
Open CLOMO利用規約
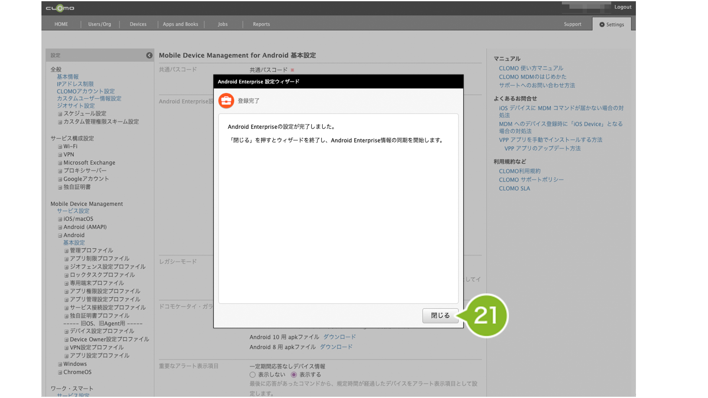[520, 171]
